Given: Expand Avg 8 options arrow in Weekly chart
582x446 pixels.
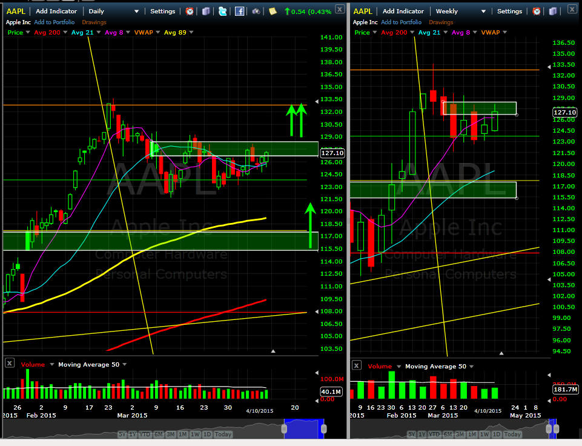Looking at the screenshot, I should click(475, 32).
